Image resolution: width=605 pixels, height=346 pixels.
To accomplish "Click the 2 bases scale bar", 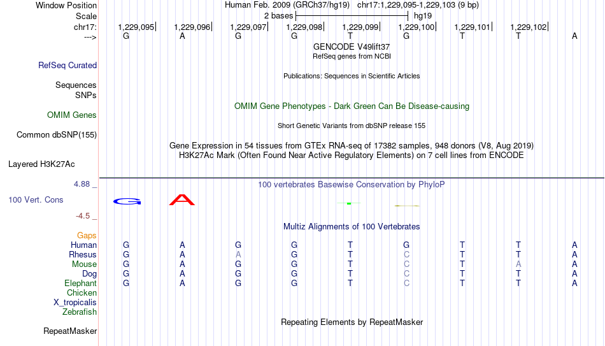I will (352, 16).
